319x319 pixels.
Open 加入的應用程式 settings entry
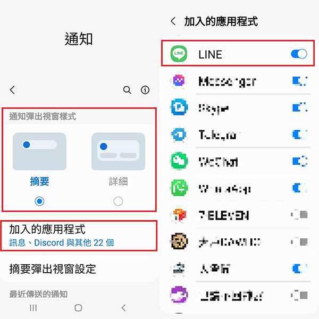pyautogui.click(x=79, y=236)
